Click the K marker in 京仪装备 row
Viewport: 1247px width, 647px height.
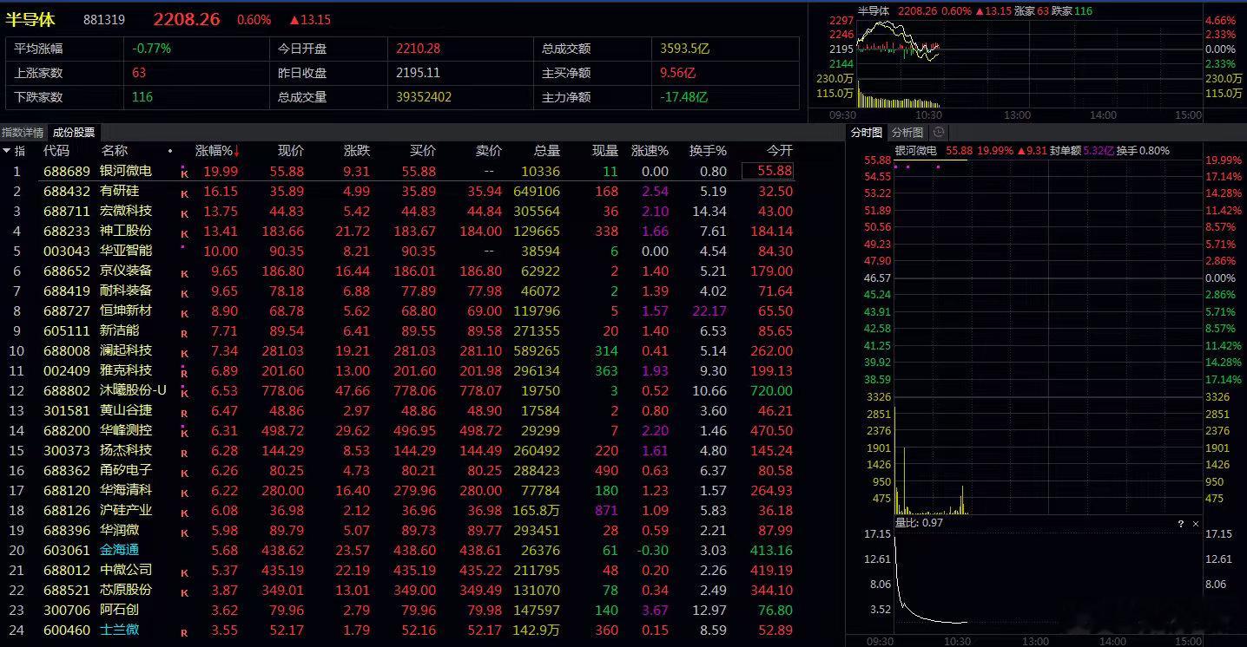(184, 273)
